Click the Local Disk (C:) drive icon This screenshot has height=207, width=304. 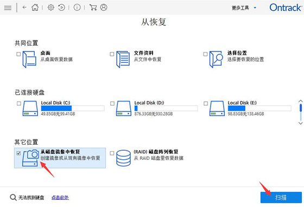pos(30,108)
